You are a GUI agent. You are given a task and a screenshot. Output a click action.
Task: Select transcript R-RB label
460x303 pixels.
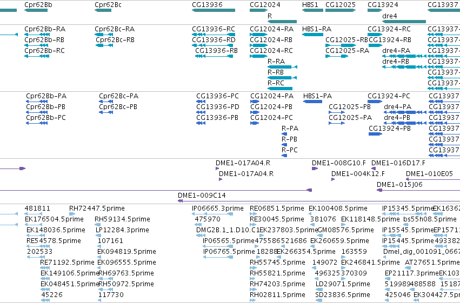click(276, 72)
